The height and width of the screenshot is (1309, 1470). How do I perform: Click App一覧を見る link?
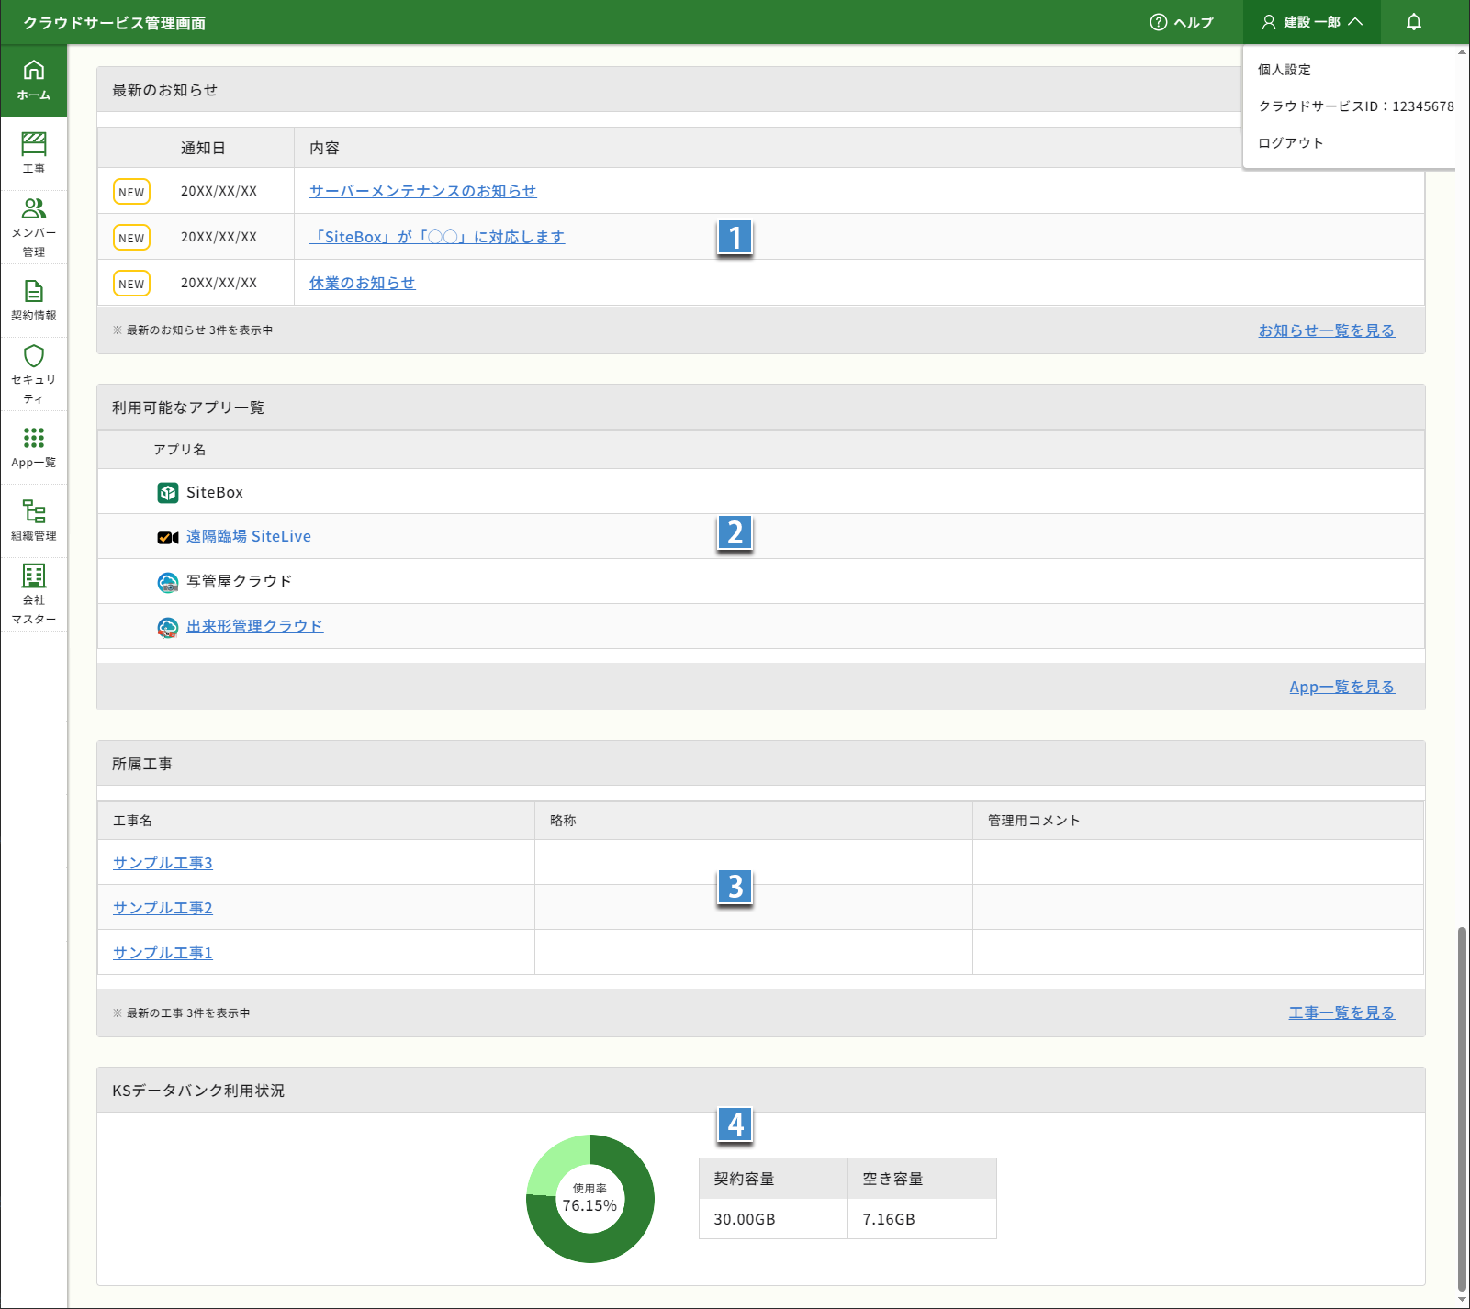pyautogui.click(x=1342, y=687)
